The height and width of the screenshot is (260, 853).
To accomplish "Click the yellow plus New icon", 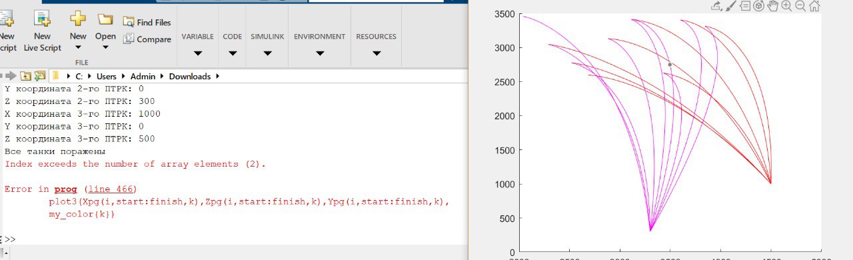I will [78, 19].
